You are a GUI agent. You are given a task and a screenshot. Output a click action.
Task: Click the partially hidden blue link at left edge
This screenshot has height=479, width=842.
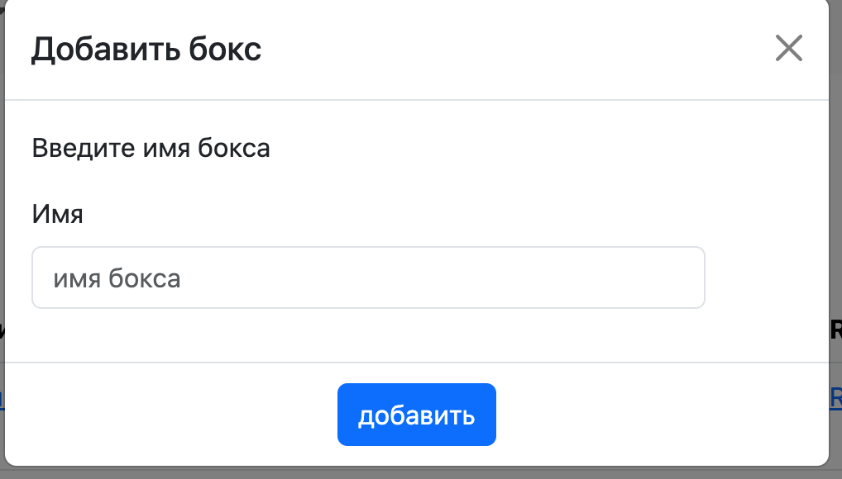pos(2,400)
